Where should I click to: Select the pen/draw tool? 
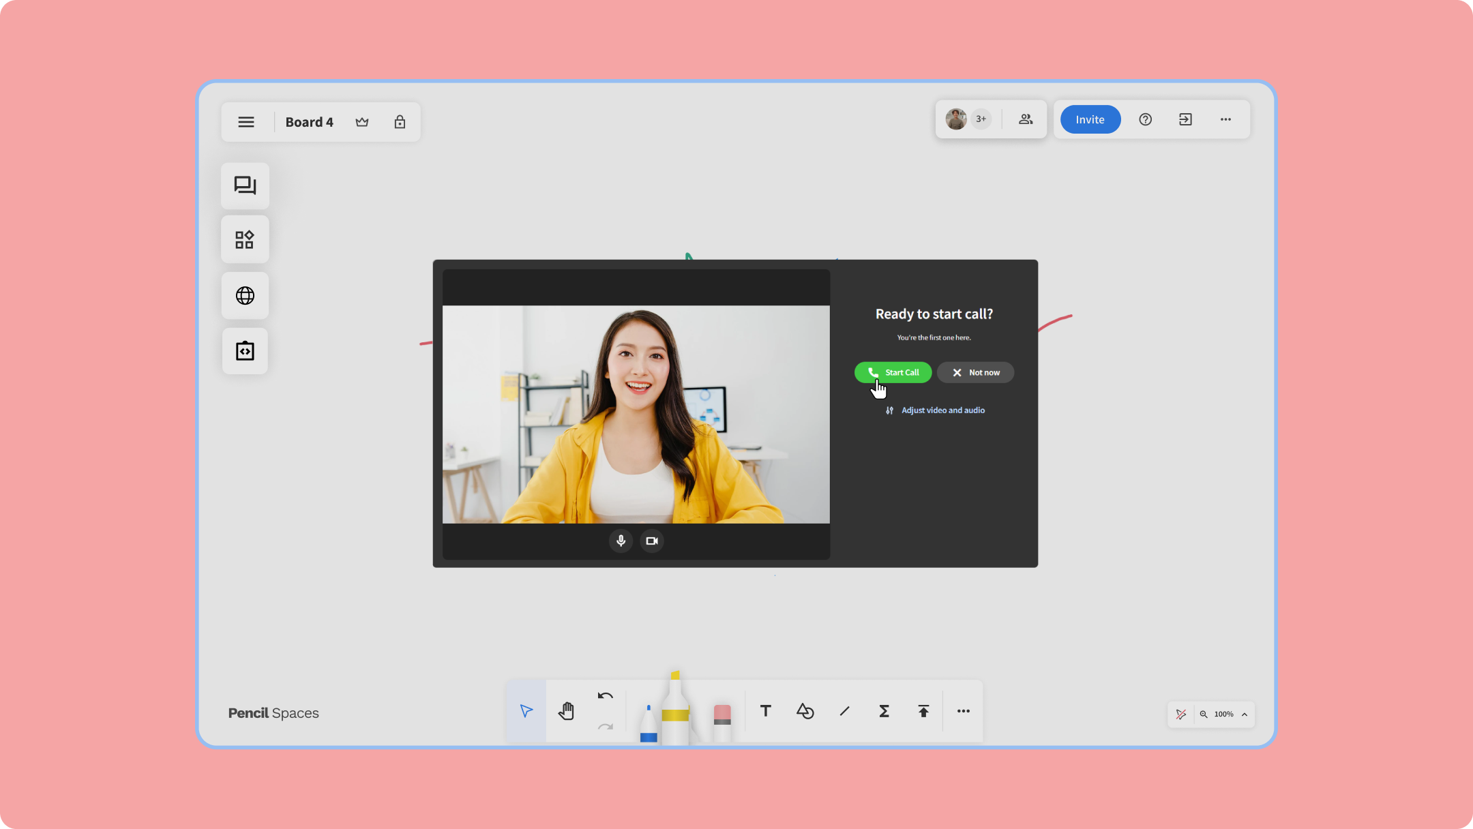[x=649, y=710]
